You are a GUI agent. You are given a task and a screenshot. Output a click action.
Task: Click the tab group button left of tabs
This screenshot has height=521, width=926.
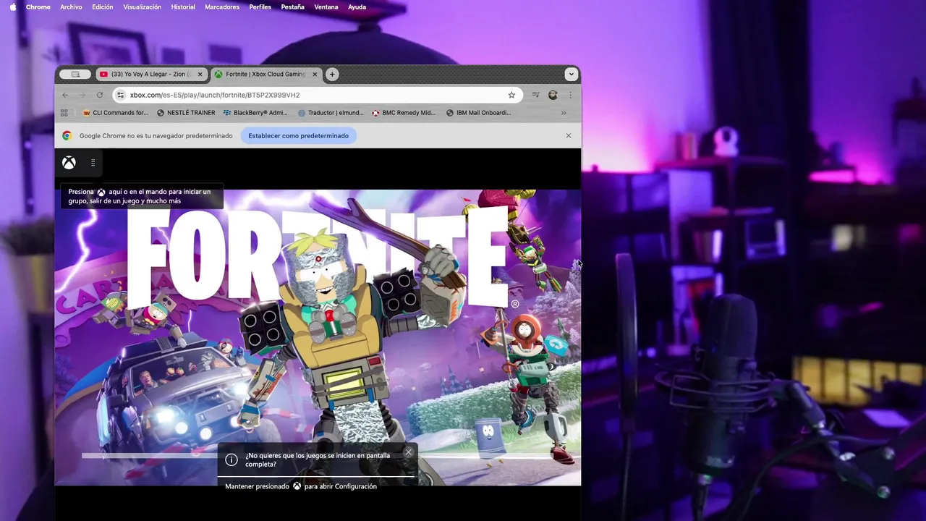coord(75,74)
